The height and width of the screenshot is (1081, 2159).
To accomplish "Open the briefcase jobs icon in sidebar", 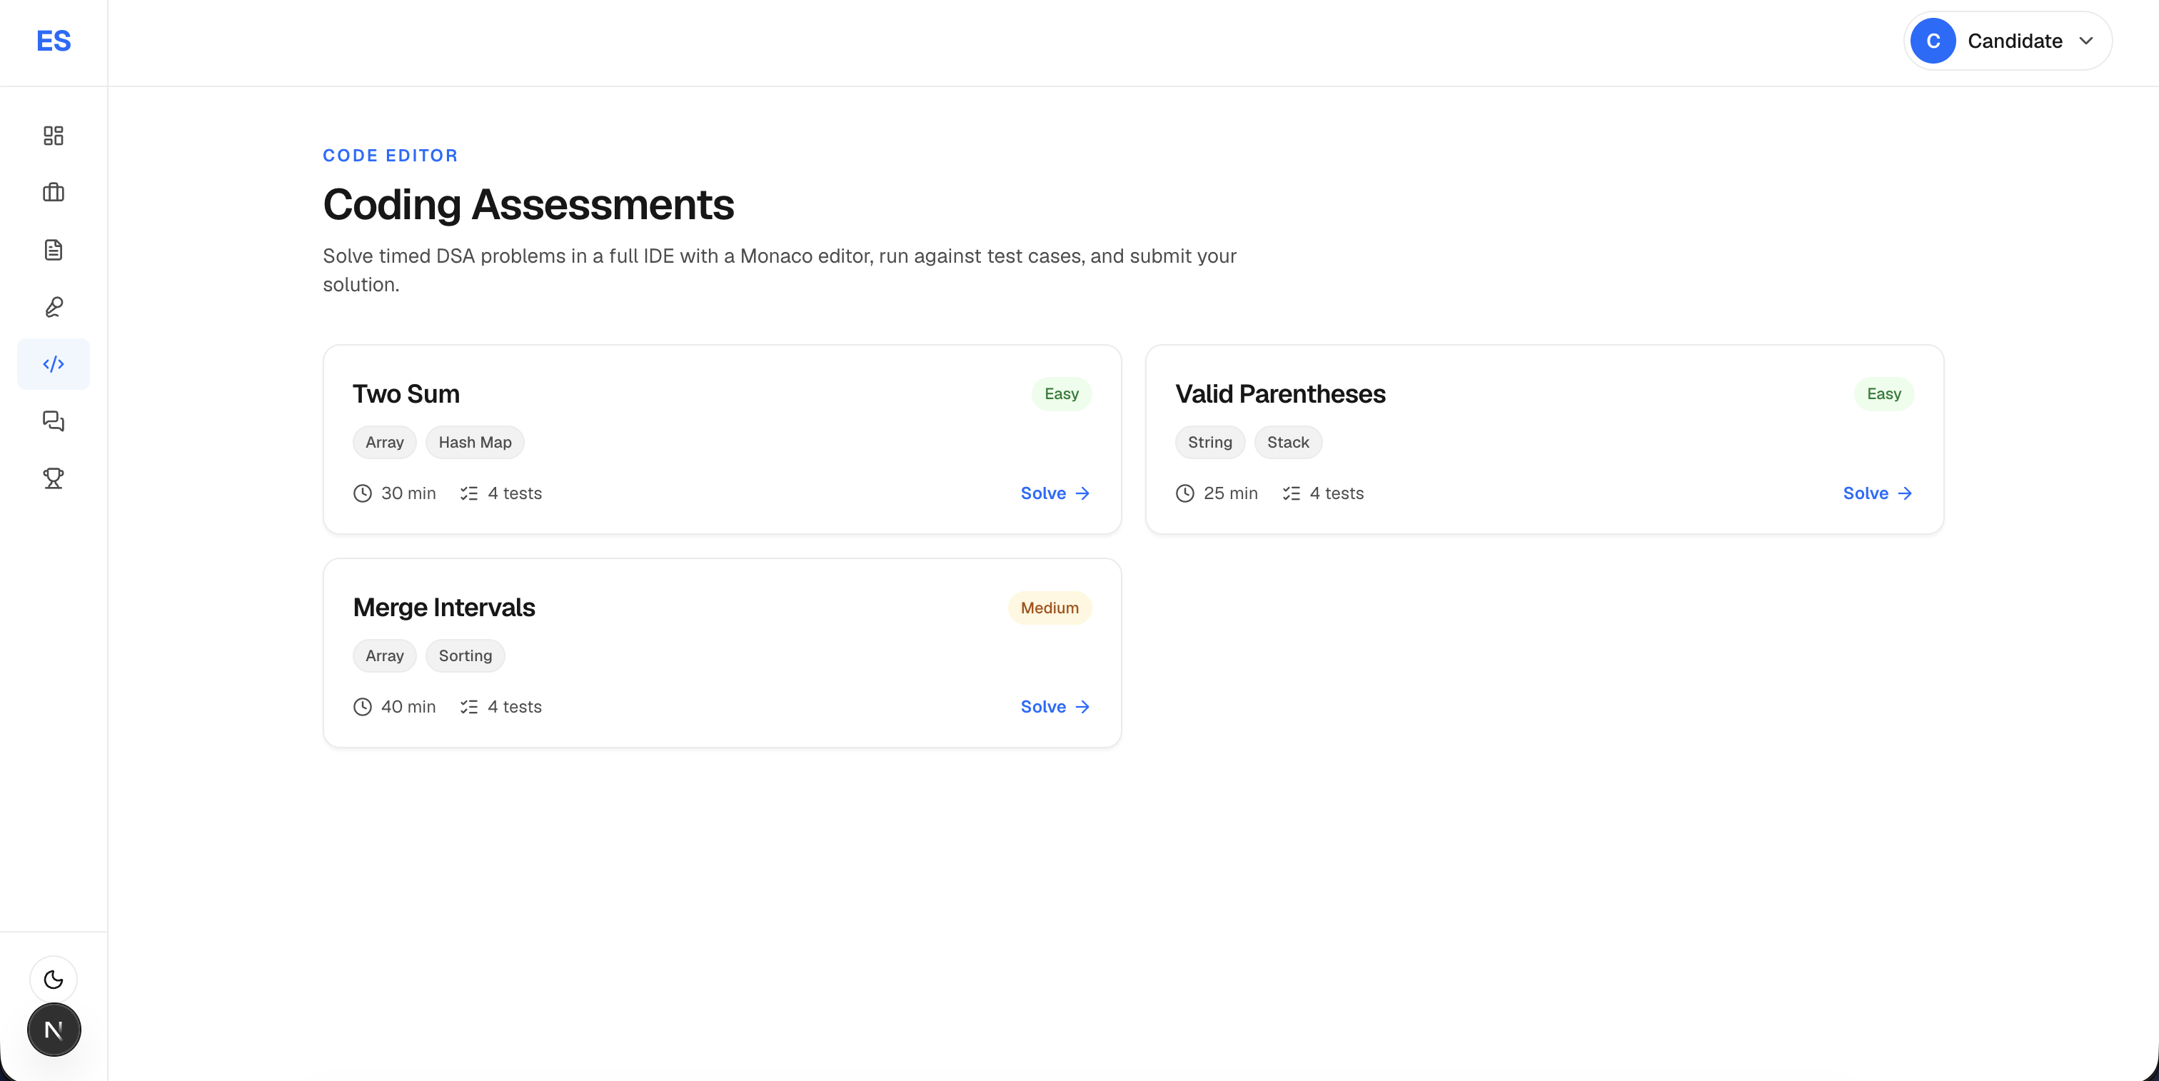I will 54,193.
